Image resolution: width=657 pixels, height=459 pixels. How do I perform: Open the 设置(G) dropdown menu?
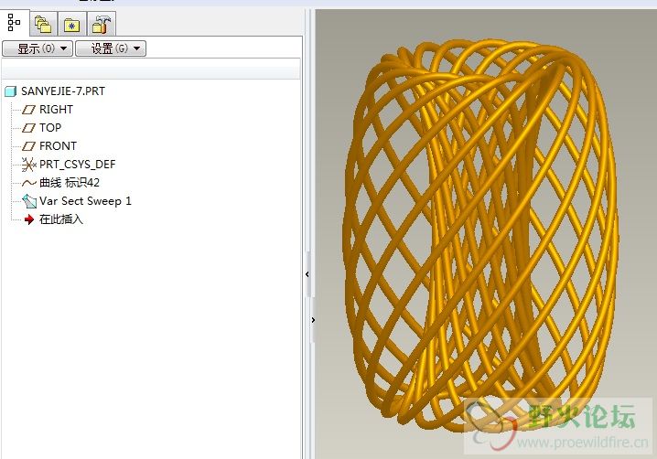(111, 48)
